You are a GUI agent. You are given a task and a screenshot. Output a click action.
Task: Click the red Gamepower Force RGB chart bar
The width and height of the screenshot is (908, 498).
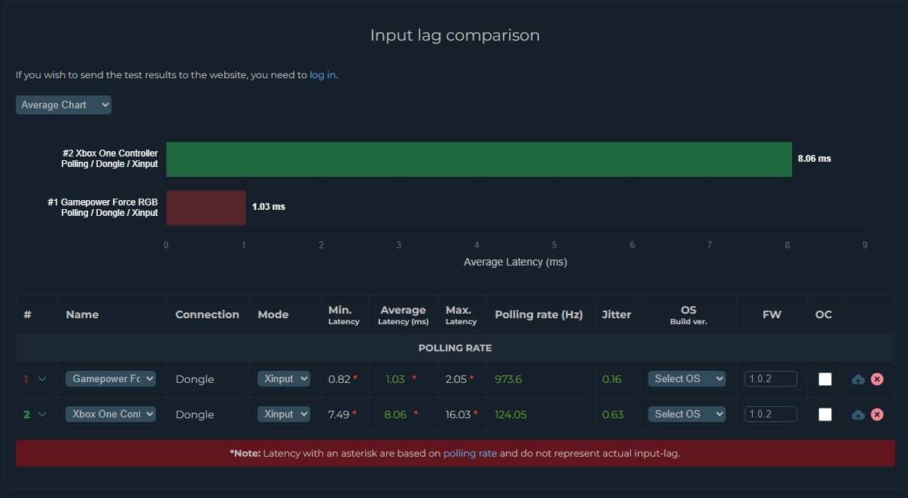click(206, 208)
